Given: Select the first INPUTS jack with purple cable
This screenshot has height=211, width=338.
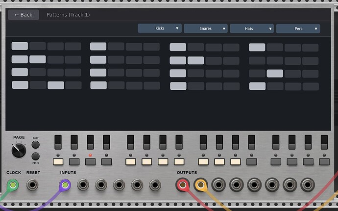Looking at the screenshot, I should 65,185.
